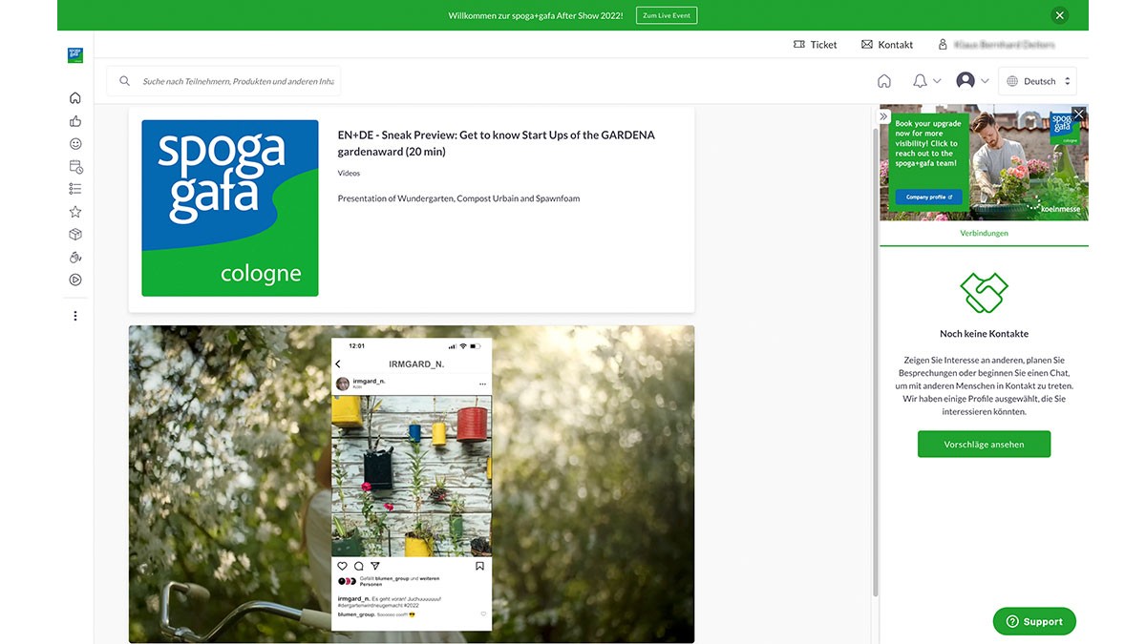Click the Noch keine Kontakte heading
This screenshot has height=644, width=1146.
[x=984, y=334]
